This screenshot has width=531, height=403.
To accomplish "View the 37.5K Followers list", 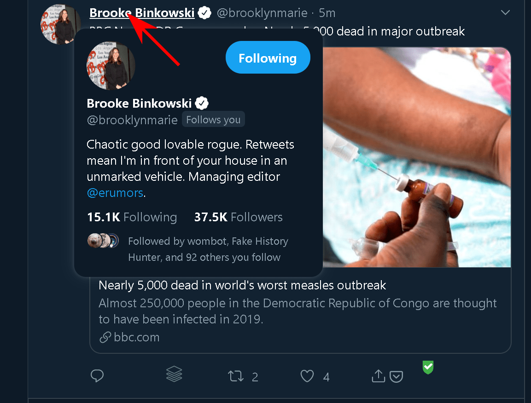I will pyautogui.click(x=238, y=217).
